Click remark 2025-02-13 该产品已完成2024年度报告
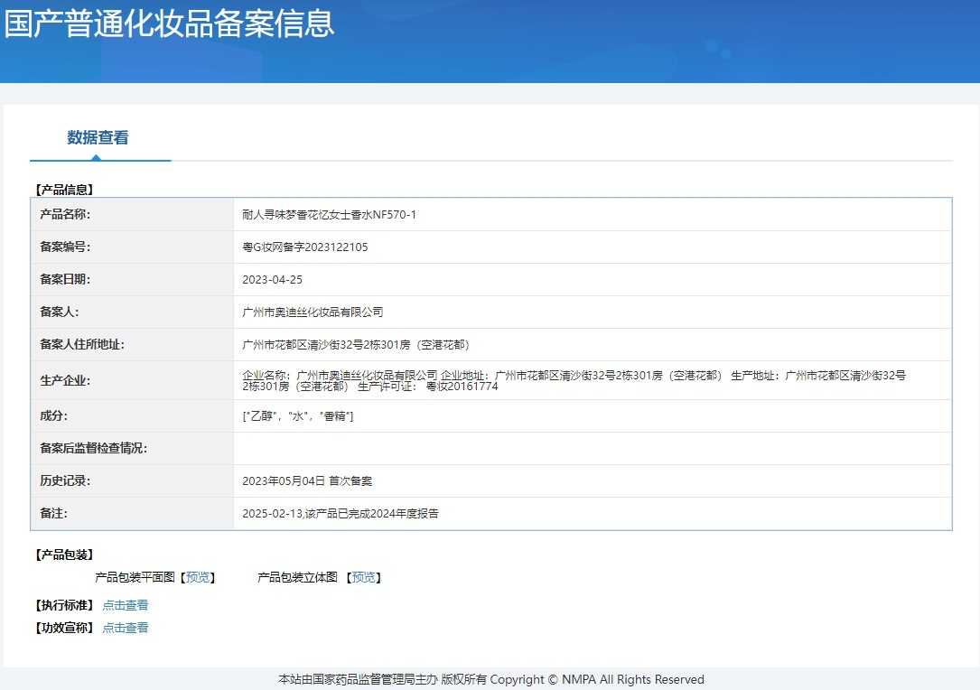 [341, 513]
